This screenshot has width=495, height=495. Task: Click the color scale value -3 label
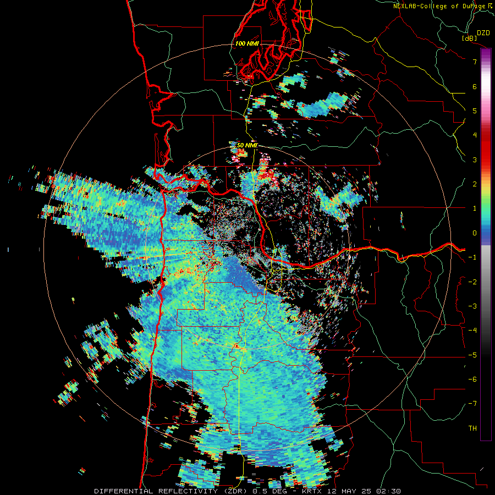(472, 306)
